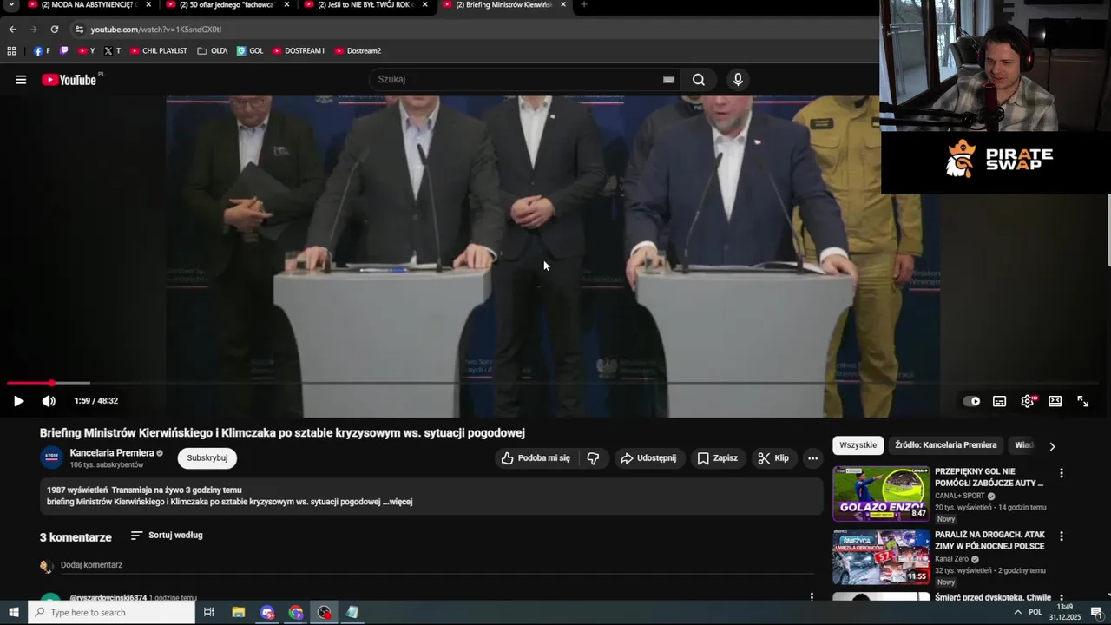Open the Facebook F bookmark
Image resolution: width=1111 pixels, height=625 pixels.
click(x=42, y=51)
